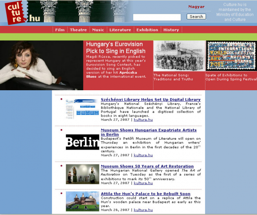This screenshot has height=215, width=257.
Task: Open the Film section
Action: pos(60,30)
